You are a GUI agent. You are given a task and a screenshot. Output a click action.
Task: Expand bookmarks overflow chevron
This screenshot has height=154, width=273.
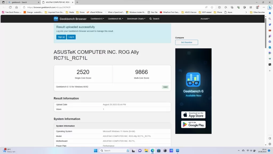point(246,12)
